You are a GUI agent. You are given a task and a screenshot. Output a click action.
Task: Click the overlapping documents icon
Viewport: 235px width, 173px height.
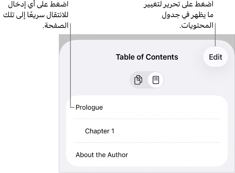(138, 80)
